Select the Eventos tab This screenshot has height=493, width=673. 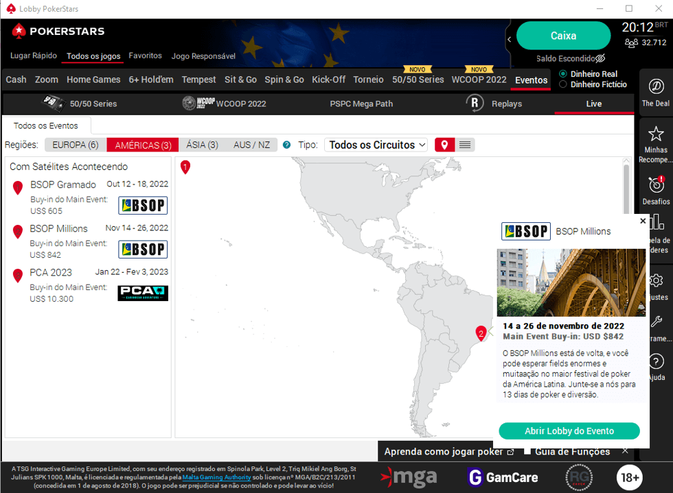coord(531,80)
